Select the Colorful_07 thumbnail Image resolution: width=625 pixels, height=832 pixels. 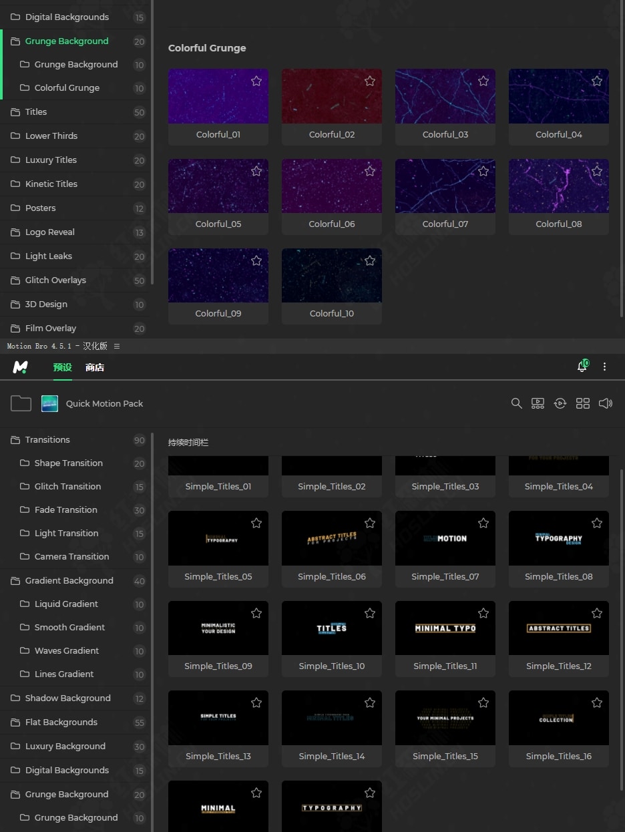coord(445,186)
